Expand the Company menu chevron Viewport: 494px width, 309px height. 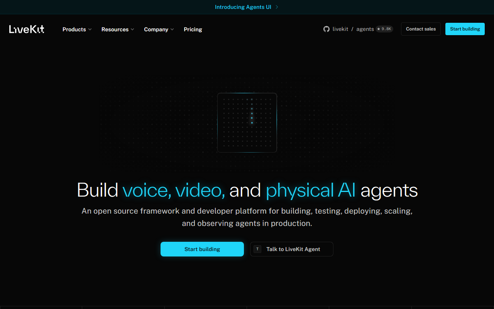(x=172, y=29)
